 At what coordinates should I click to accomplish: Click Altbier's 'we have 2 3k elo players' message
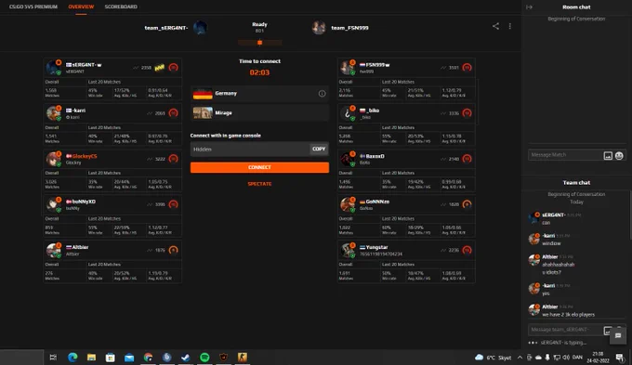click(568, 315)
